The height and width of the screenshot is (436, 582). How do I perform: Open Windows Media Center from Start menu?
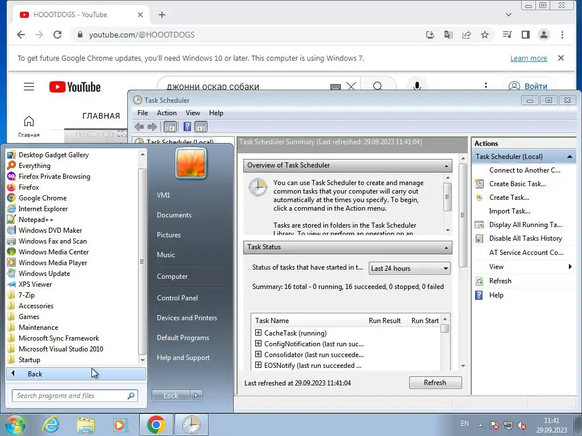click(x=53, y=251)
